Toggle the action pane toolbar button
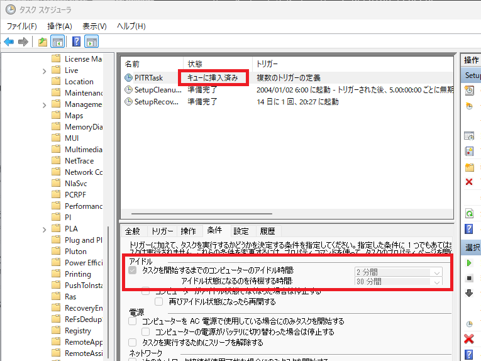481x361 pixels. [92, 42]
